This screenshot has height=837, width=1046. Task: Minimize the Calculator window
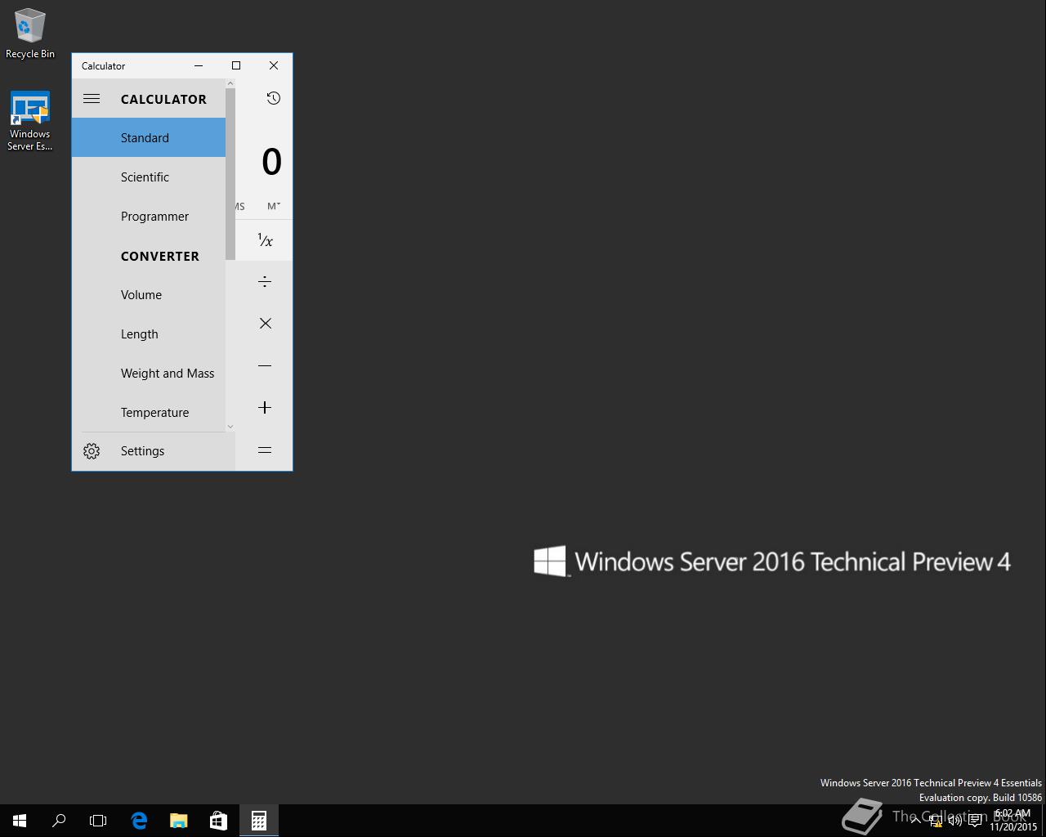coord(199,65)
